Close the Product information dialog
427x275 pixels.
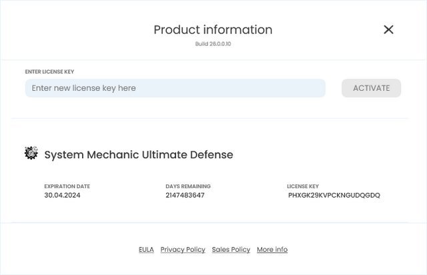(x=388, y=29)
